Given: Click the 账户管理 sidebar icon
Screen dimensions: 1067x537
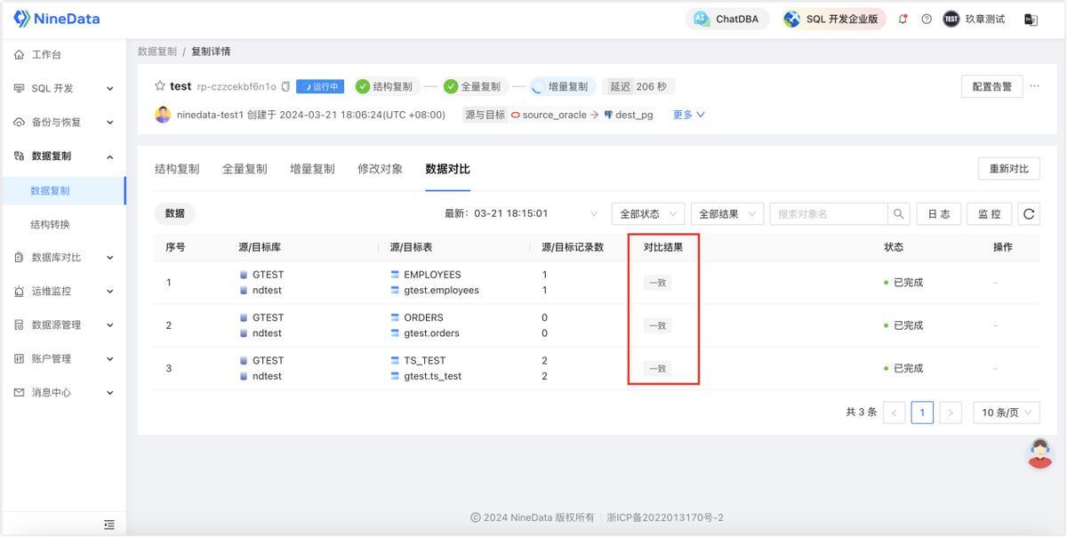Looking at the screenshot, I should tap(20, 358).
